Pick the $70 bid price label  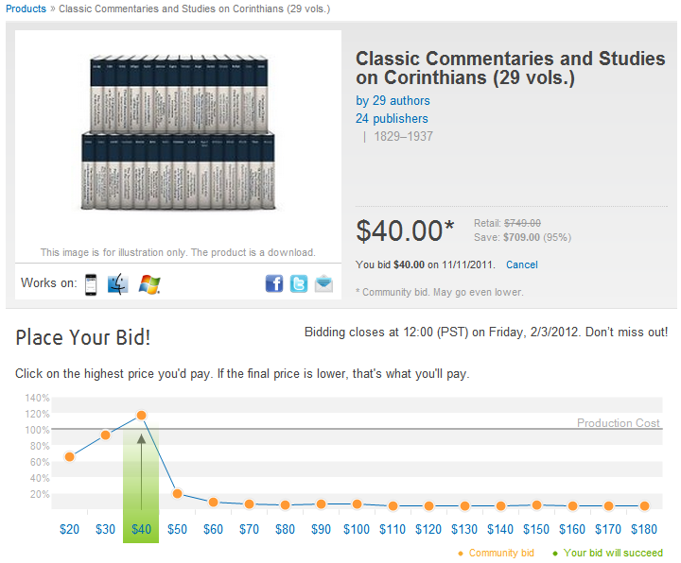click(x=249, y=529)
